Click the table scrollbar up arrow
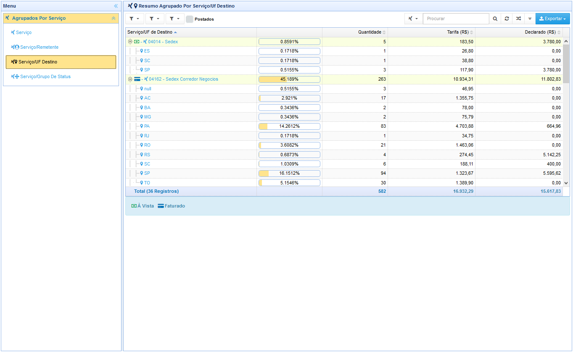This screenshot has width=573, height=352. tap(566, 41)
